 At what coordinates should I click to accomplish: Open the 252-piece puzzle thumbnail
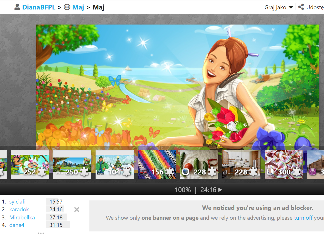click(x=30, y=164)
